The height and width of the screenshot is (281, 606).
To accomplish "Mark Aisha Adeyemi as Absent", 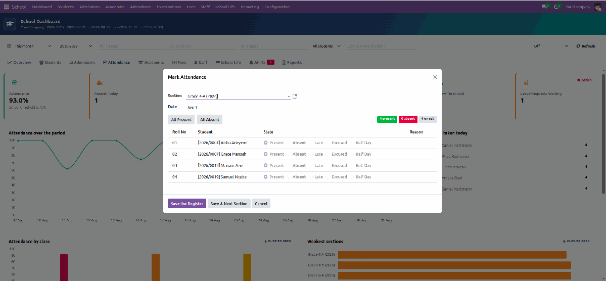I will coord(299,143).
